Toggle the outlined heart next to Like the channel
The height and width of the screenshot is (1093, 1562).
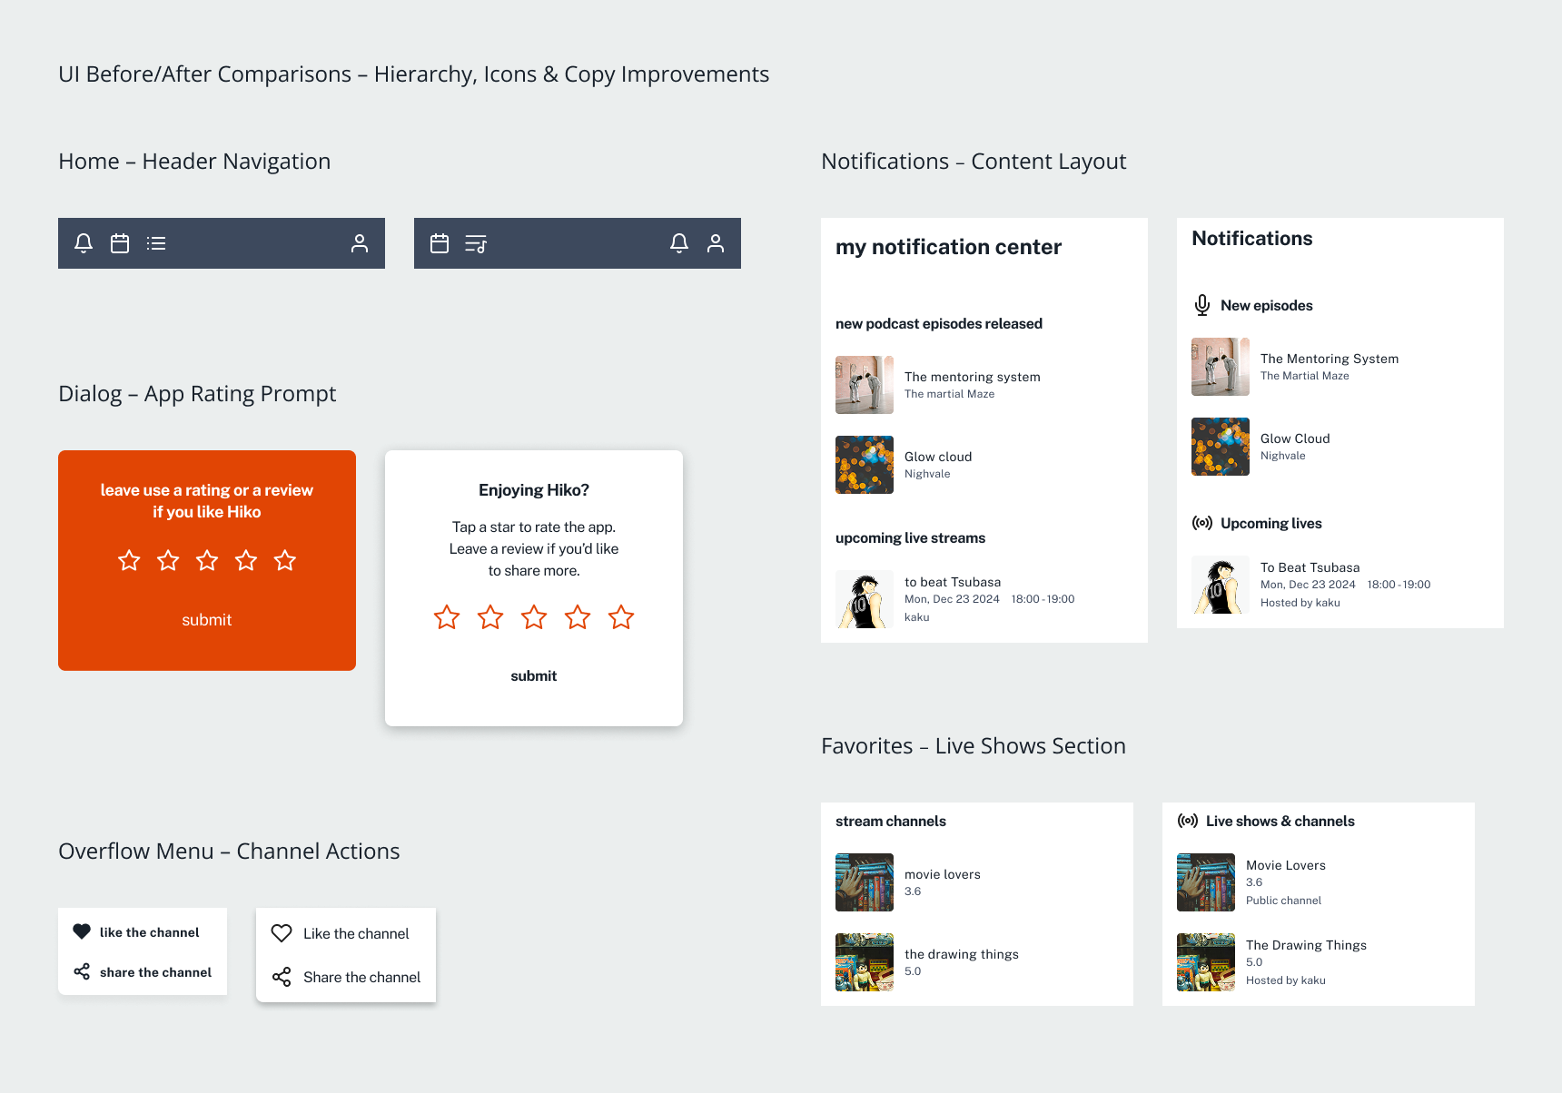point(282,933)
